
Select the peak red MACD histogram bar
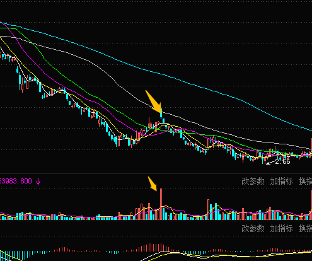click(161, 248)
